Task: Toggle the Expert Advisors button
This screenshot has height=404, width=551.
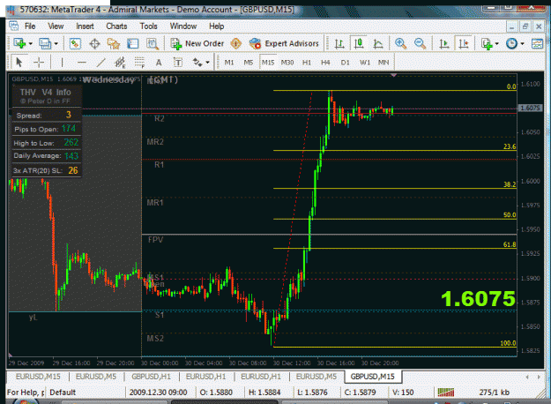Action: [x=284, y=43]
